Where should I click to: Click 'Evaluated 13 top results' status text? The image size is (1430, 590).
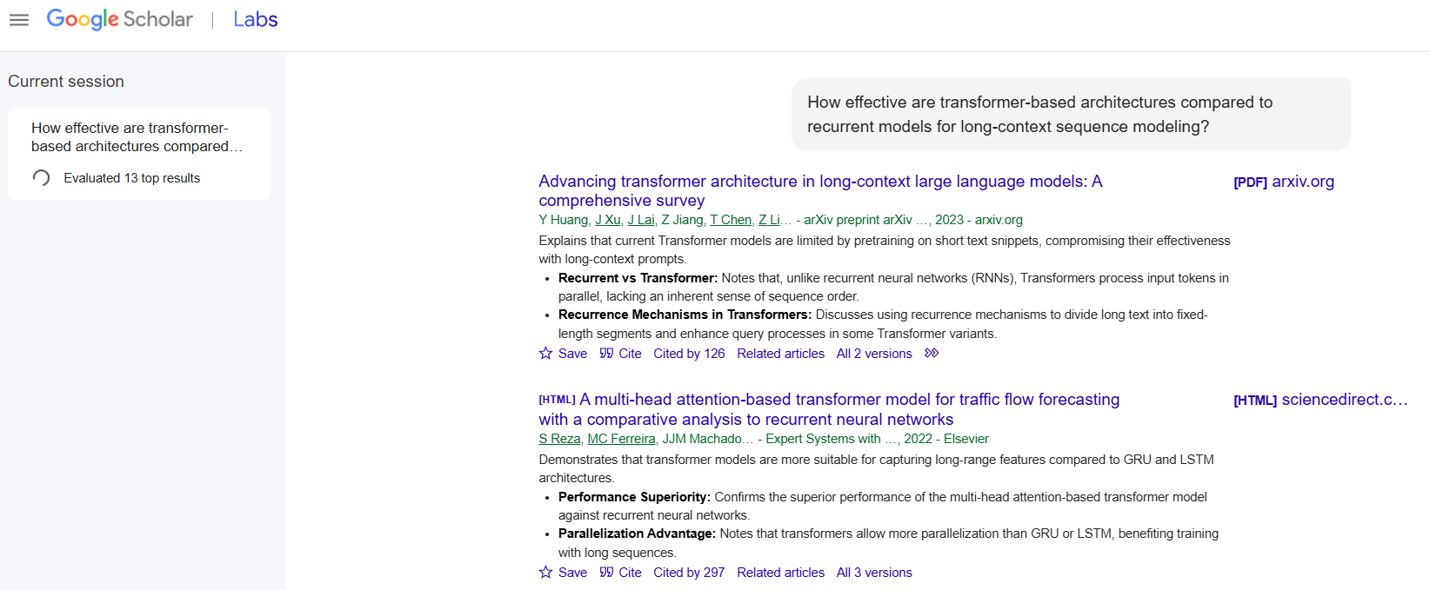point(131,178)
